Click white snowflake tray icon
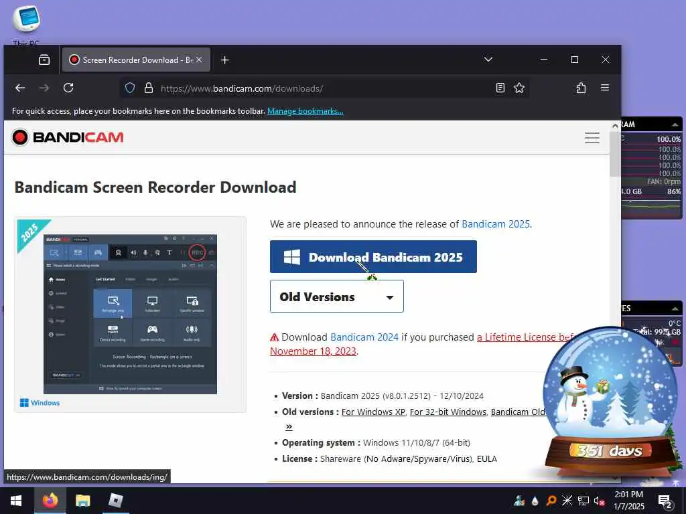The width and height of the screenshot is (686, 514). 567,501
